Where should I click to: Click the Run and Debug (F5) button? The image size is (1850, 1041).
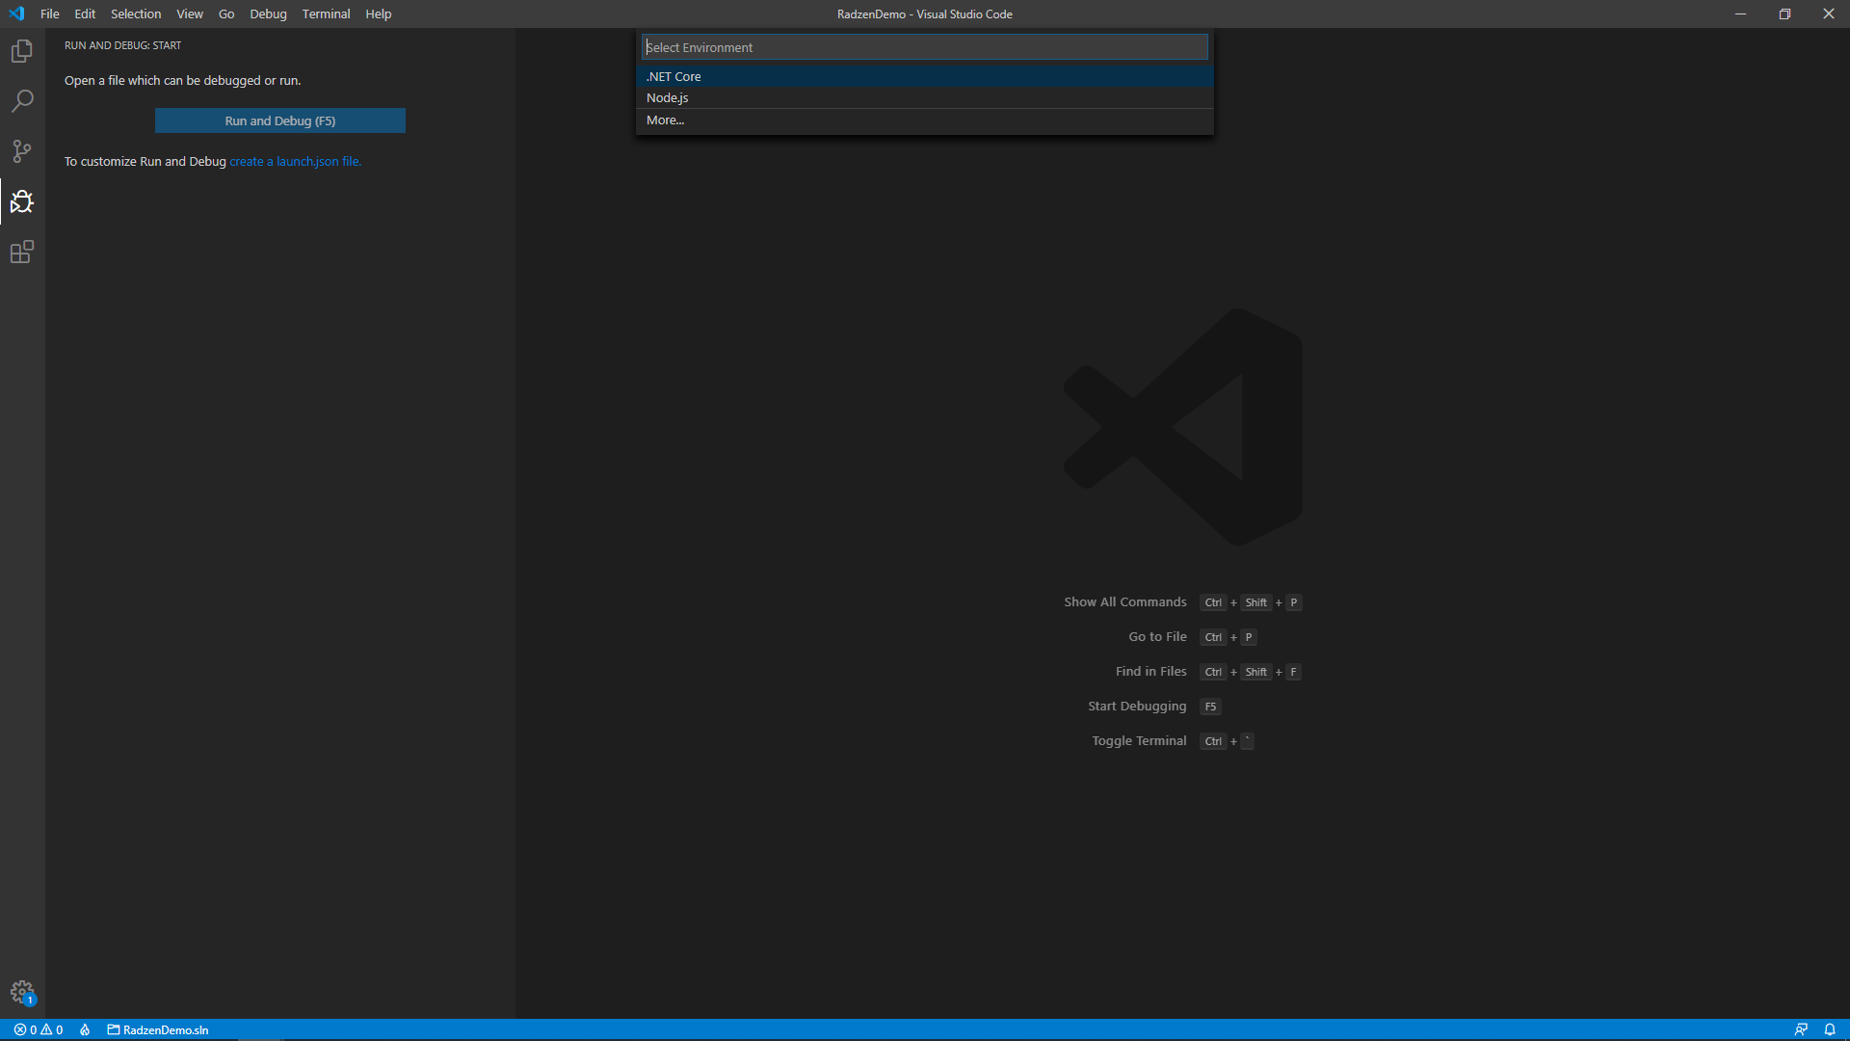[x=280, y=120]
